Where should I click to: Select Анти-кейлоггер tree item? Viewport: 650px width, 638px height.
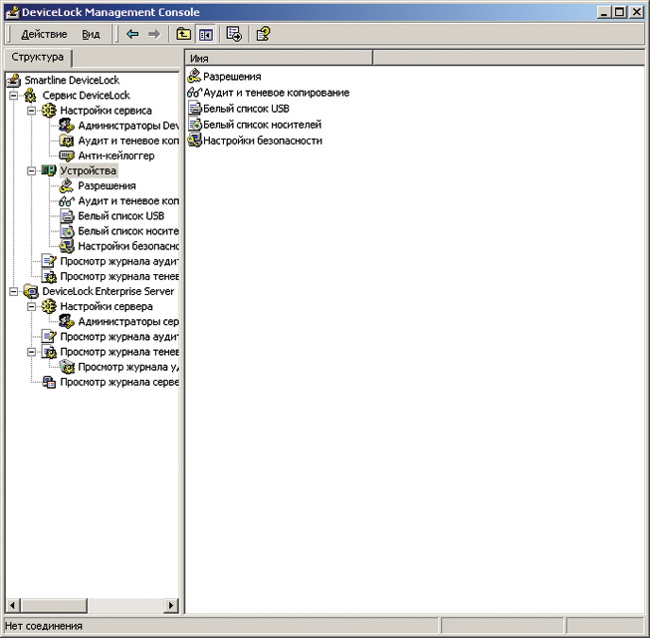click(x=116, y=156)
